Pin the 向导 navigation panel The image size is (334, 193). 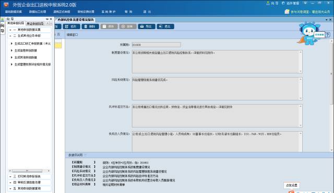[x=47, y=19]
